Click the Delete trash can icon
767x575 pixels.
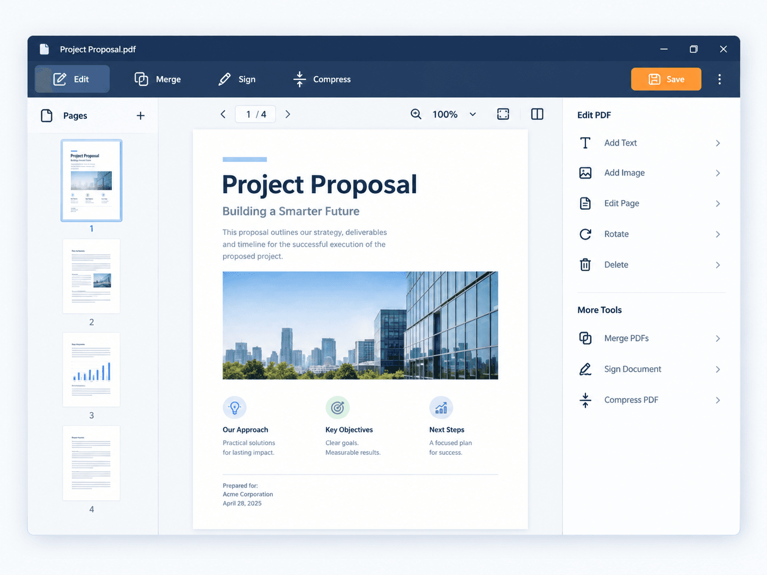[x=585, y=265]
